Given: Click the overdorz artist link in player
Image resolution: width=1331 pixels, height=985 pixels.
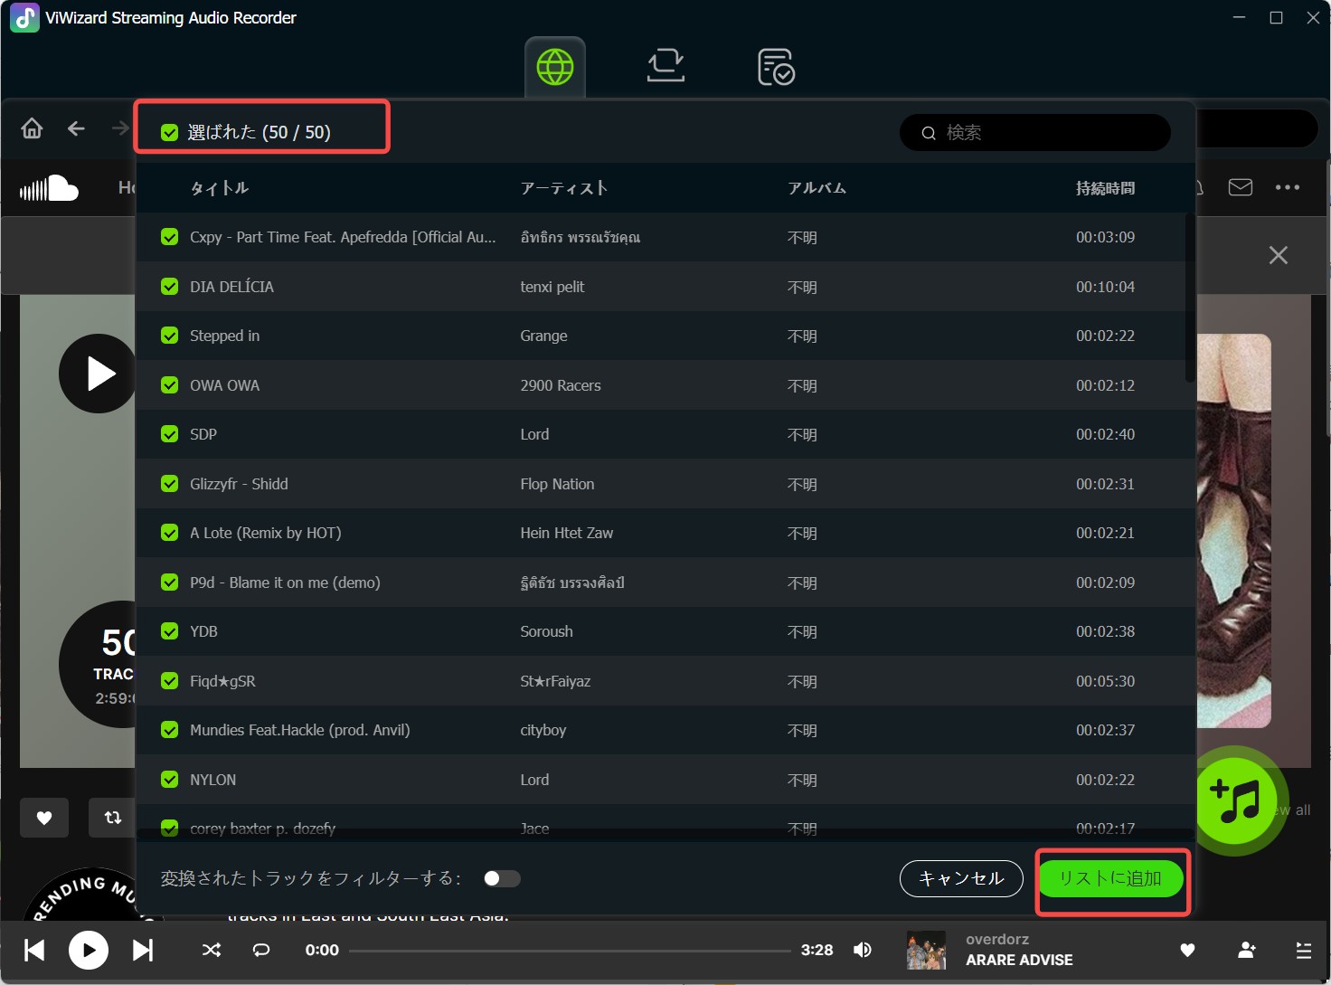Looking at the screenshot, I should tap(997, 939).
